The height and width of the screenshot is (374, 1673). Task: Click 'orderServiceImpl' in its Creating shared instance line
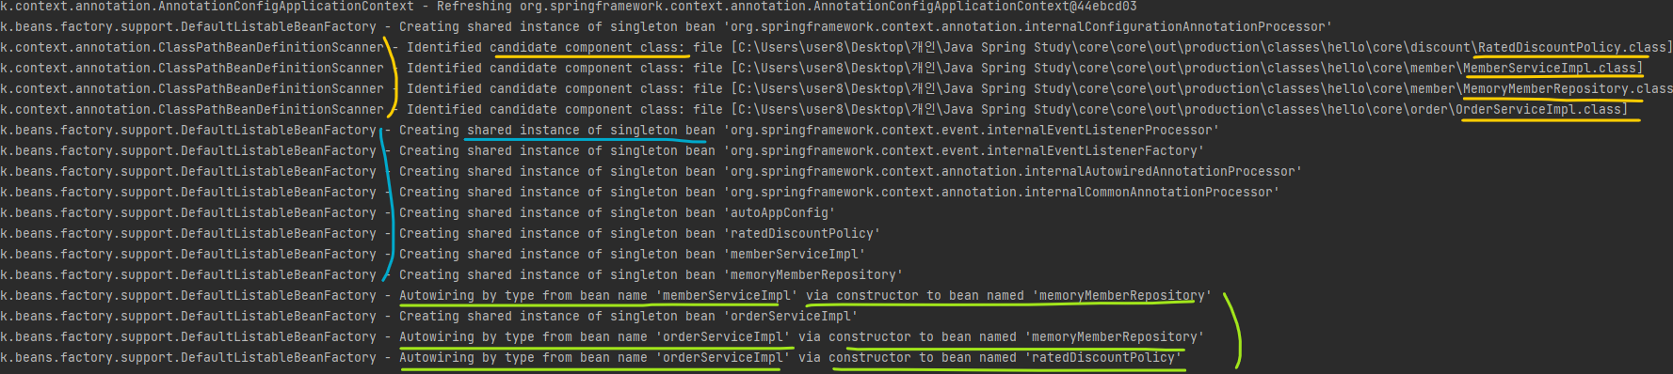(x=791, y=316)
